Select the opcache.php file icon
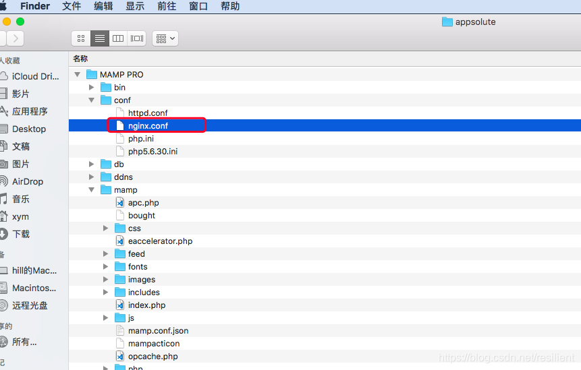 click(x=120, y=357)
